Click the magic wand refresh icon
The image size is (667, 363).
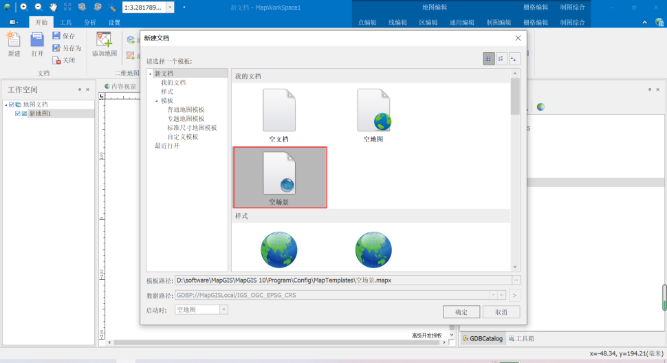[111, 8]
